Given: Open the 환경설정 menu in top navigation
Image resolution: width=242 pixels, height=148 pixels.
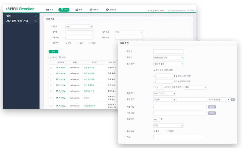Looking at the screenshot, I should coord(111,10).
